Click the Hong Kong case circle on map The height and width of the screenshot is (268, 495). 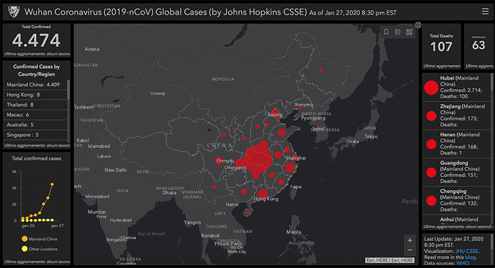(x=262, y=194)
